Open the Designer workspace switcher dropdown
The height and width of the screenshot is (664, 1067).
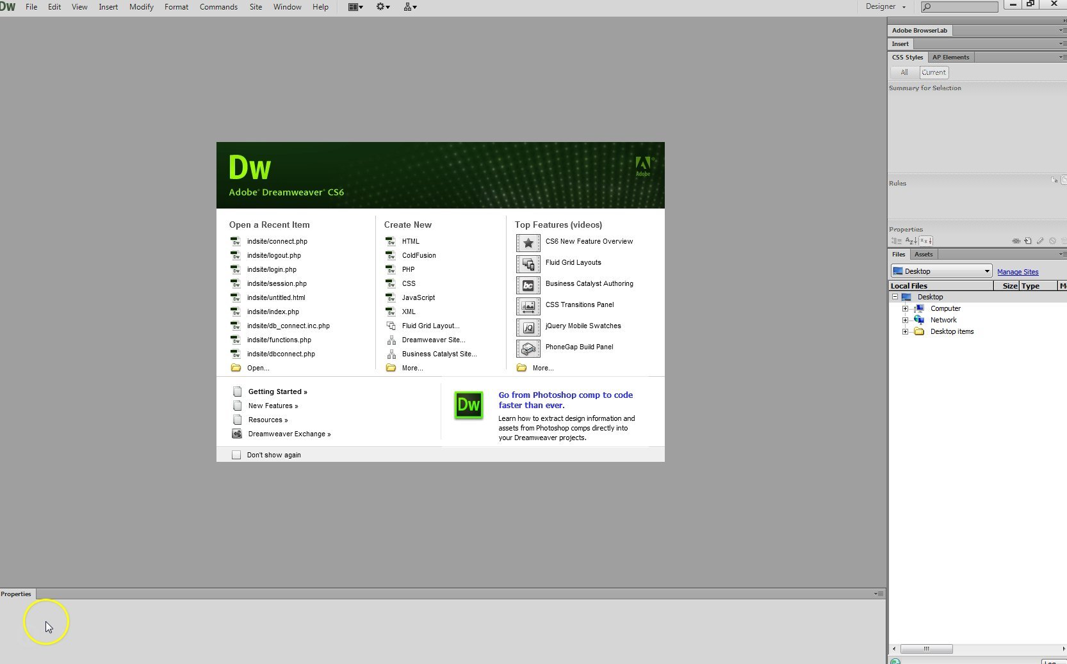coord(886,6)
